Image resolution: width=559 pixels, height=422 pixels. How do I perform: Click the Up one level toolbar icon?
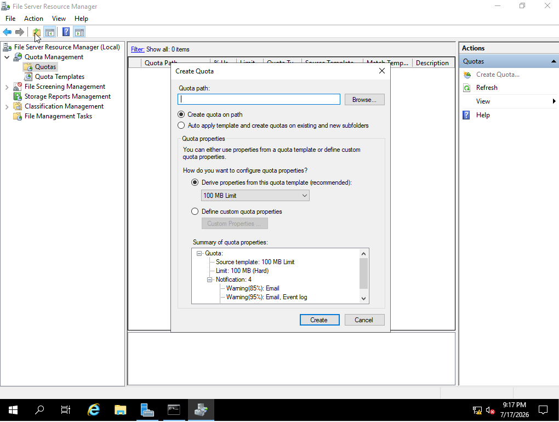pyautogui.click(x=36, y=32)
